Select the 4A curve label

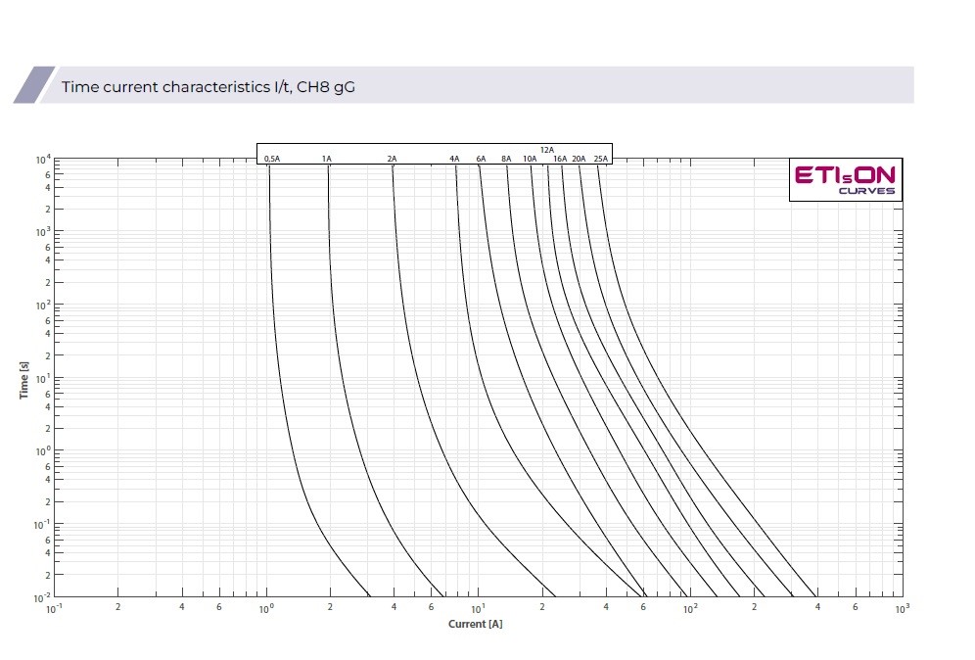[x=454, y=159]
